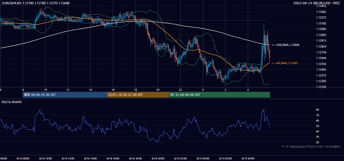Viewport: 344px width, 161px height.
Task: Click price axis label 1.12824
Action: pyautogui.click(x=321, y=46)
